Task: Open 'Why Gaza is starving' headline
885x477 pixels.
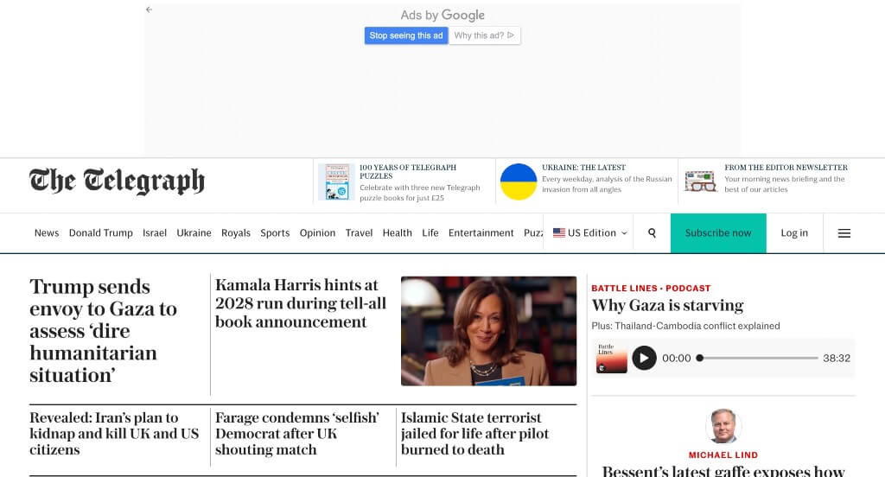Action: coord(667,305)
